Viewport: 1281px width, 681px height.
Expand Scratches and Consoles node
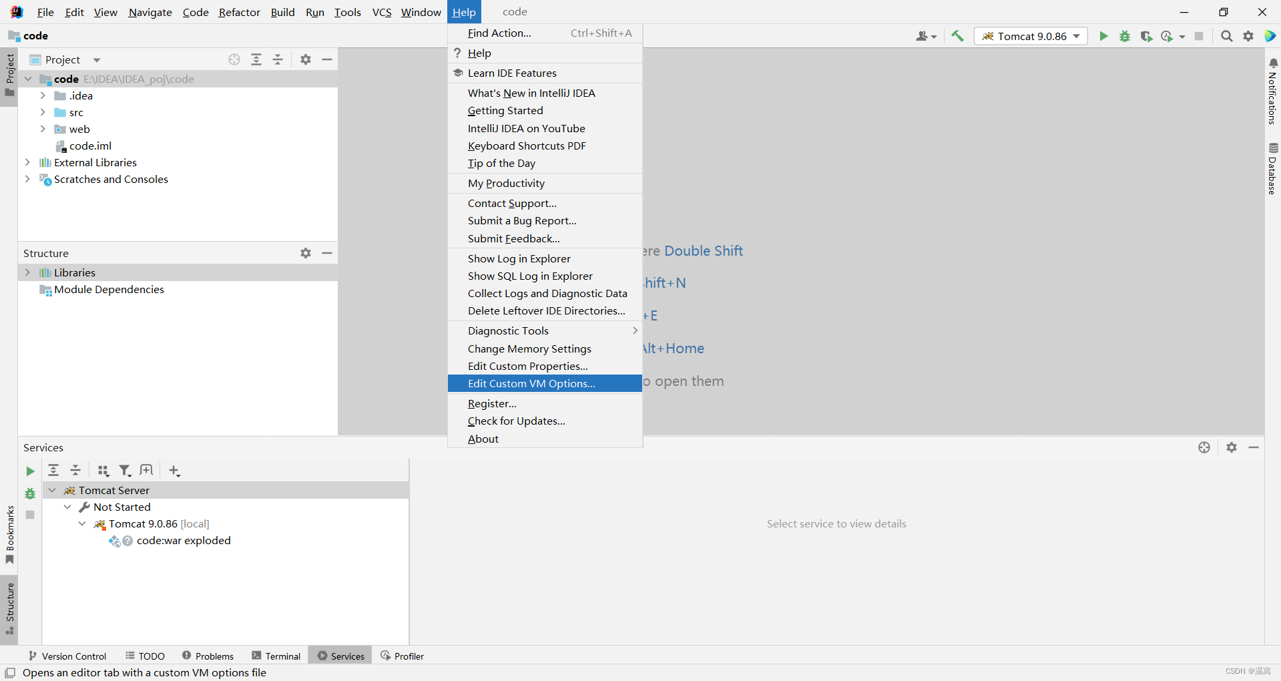[x=27, y=179]
